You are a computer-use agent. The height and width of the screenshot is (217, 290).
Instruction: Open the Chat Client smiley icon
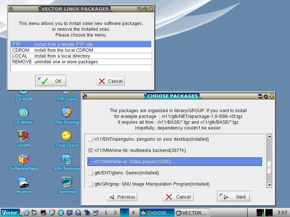[67, 136]
